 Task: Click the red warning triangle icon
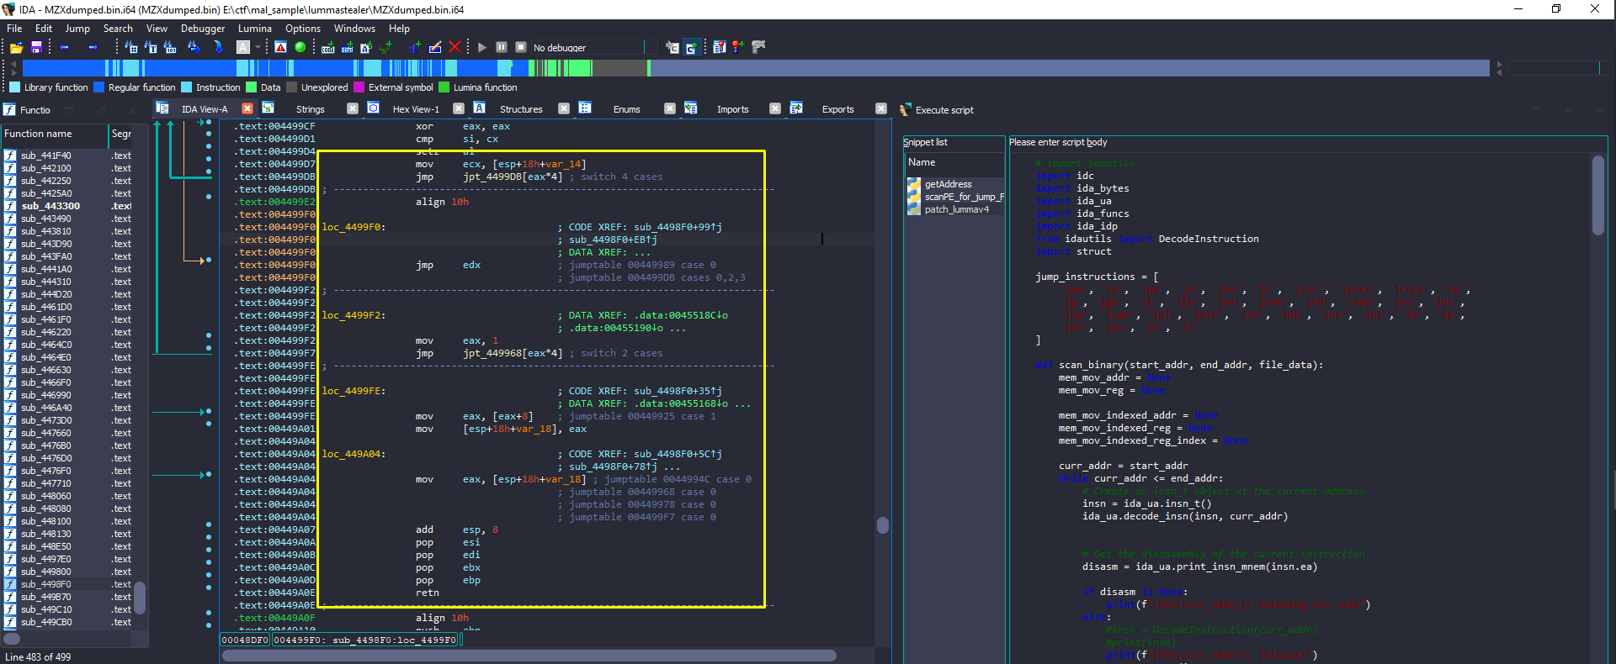281,48
